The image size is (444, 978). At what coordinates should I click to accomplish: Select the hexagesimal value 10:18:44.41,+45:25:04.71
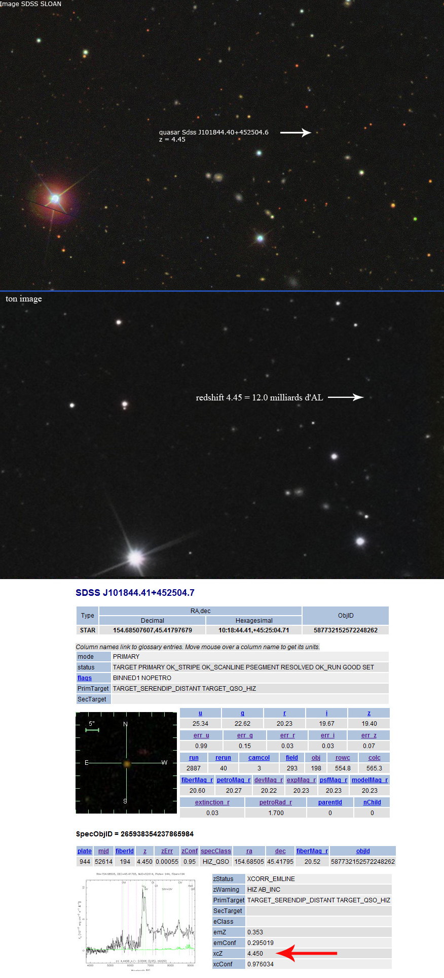tap(254, 630)
